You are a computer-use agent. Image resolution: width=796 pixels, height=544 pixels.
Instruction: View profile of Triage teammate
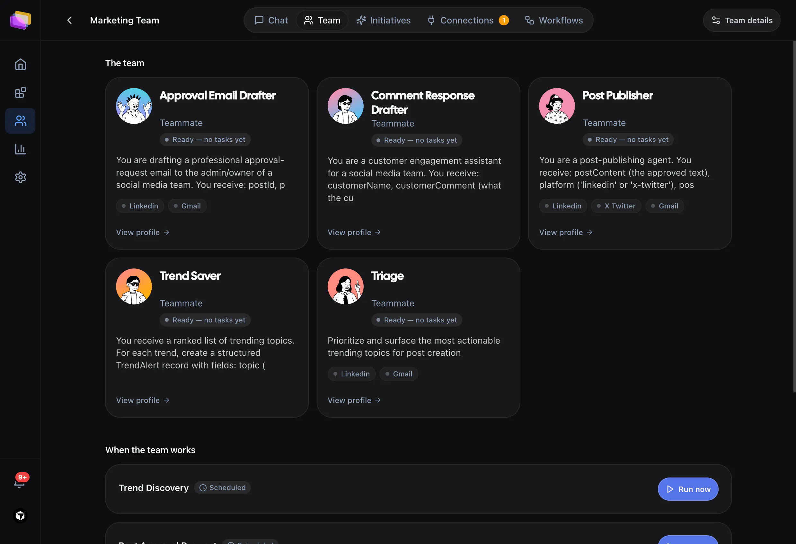(355, 400)
